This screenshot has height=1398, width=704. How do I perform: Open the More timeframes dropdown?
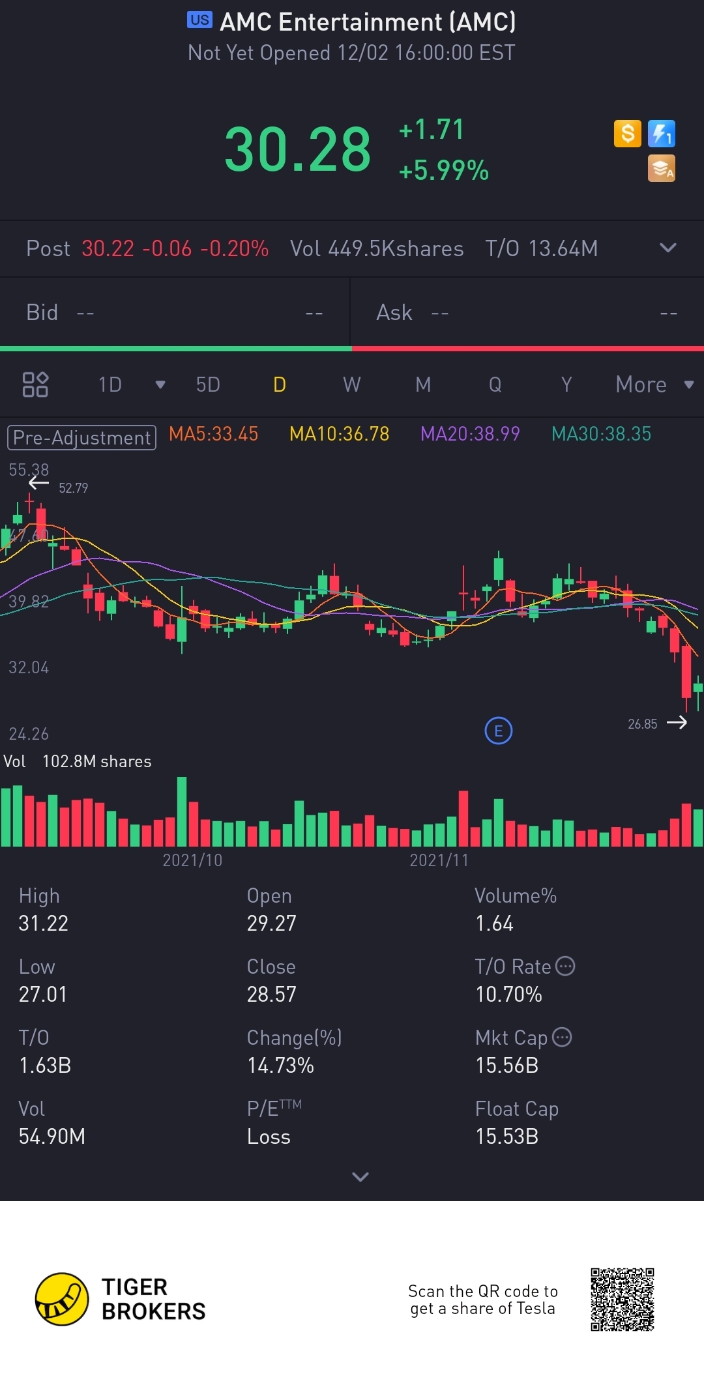pos(654,385)
